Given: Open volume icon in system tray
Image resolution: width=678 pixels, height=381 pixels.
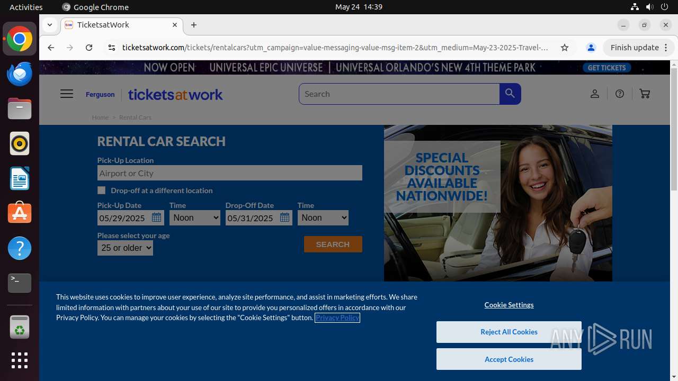Looking at the screenshot, I should pyautogui.click(x=649, y=7).
